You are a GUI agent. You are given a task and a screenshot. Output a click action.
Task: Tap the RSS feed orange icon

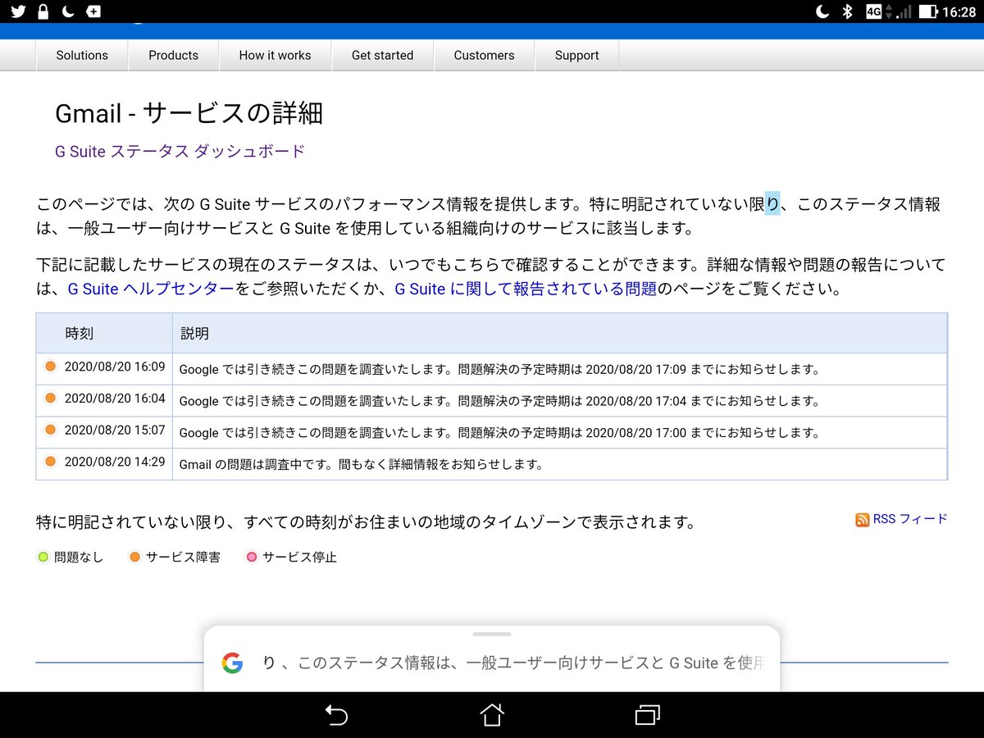tap(862, 520)
